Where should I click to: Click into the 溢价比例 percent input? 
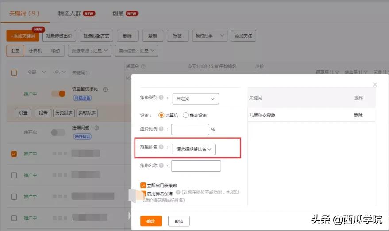point(190,129)
